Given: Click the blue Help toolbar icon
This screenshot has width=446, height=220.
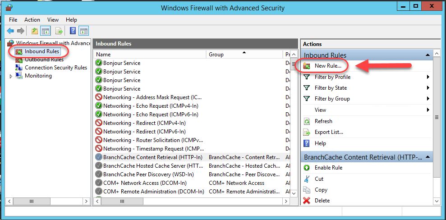Looking at the screenshot, I should [73, 31].
